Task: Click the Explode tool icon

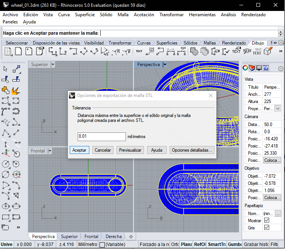Action: (x=15, y=91)
